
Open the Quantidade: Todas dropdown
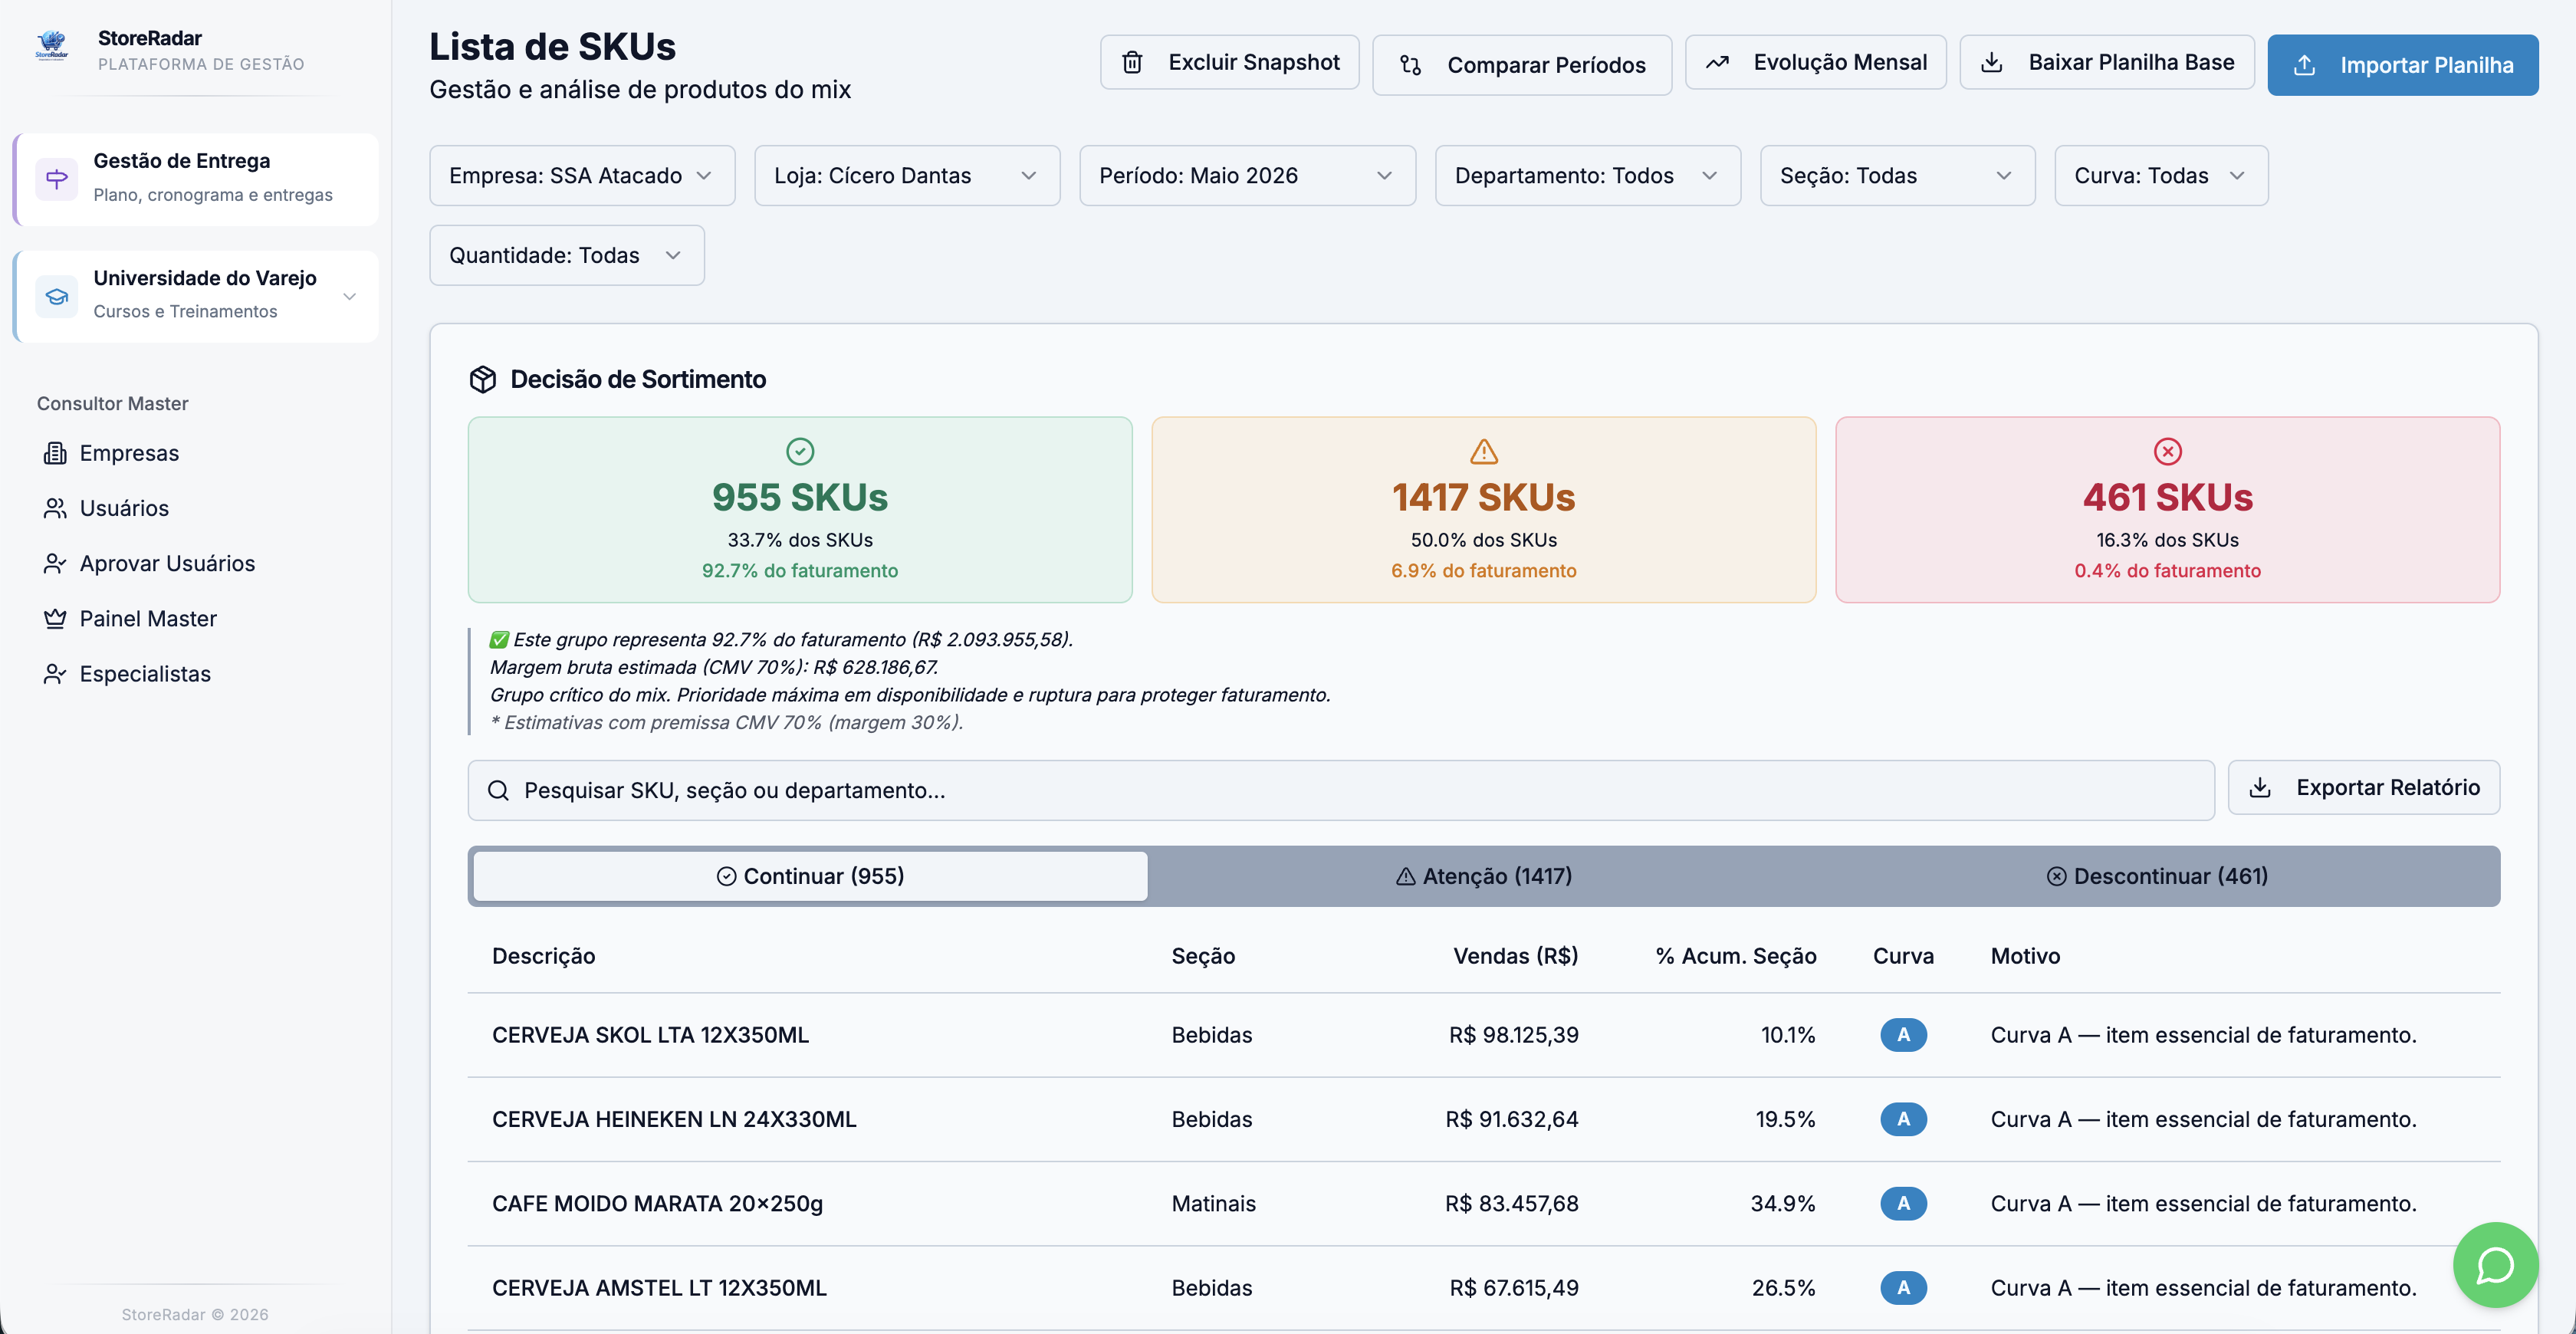[x=567, y=255]
